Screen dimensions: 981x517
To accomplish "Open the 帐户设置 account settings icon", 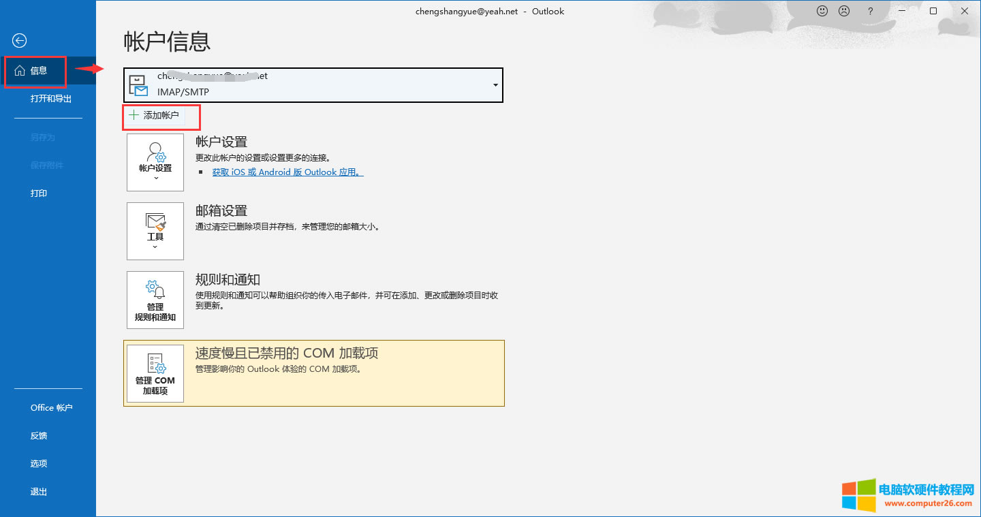I will (x=155, y=153).
